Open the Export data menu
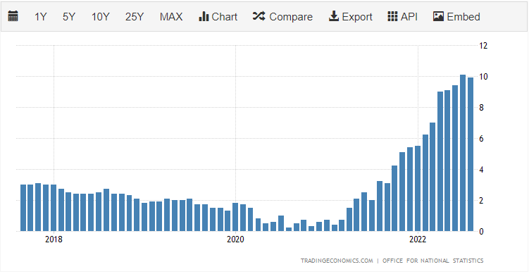The height and width of the screenshot is (274, 529). point(351,16)
